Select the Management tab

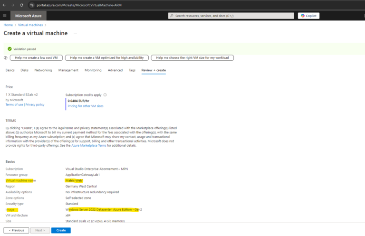click(x=68, y=70)
